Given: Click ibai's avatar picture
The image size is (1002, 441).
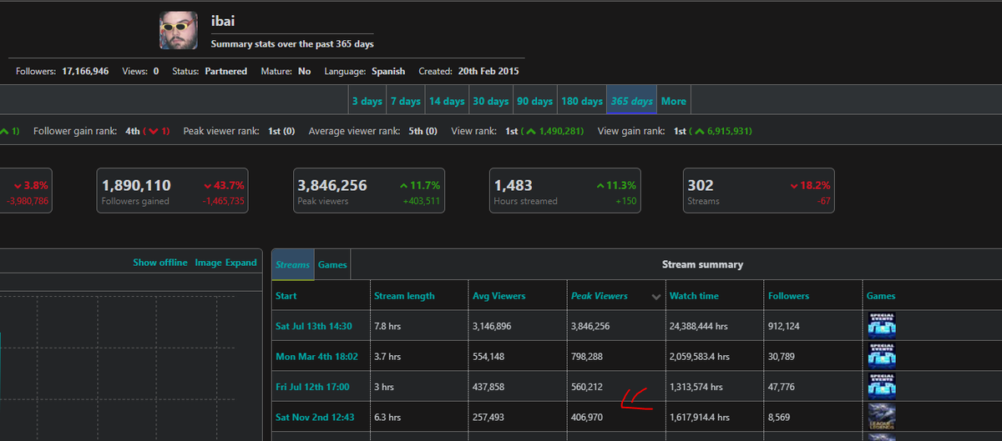Looking at the screenshot, I should coord(179,30).
